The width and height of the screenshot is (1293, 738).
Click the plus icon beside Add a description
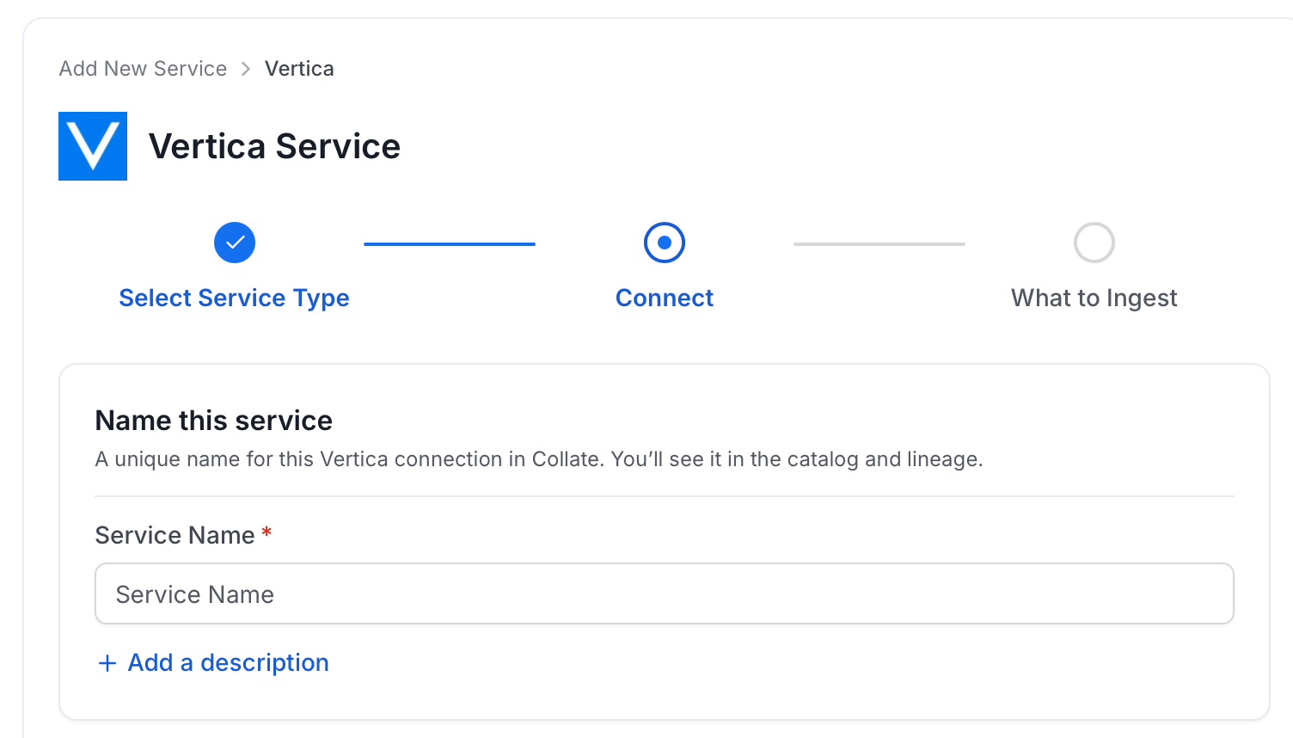point(107,663)
